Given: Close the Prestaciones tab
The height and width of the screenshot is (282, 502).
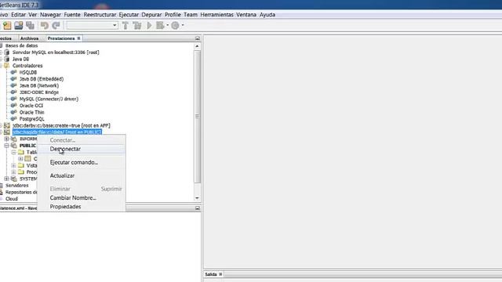Looking at the screenshot, I should [78, 38].
